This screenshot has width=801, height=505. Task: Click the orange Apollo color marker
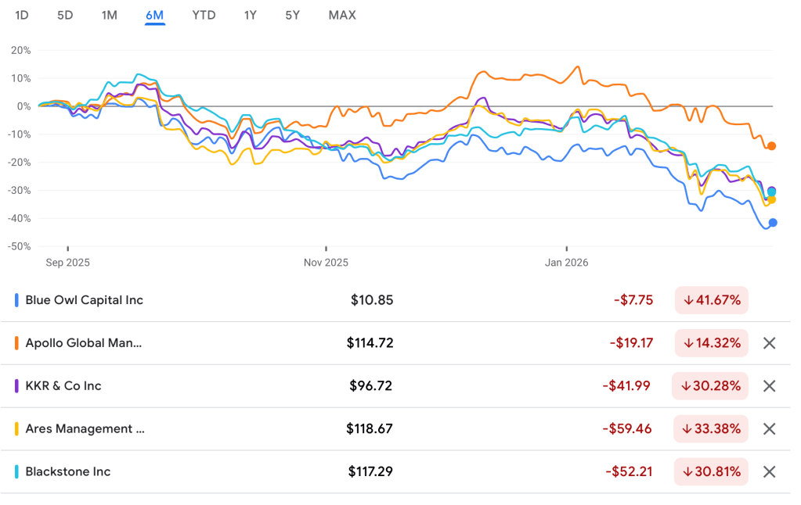17,343
